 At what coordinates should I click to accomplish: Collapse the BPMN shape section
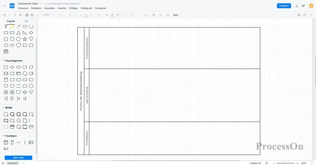click(x=3, y=108)
